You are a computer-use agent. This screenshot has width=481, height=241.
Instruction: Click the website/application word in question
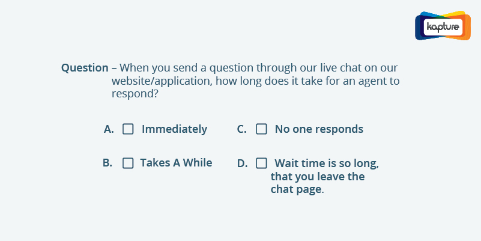coord(162,81)
